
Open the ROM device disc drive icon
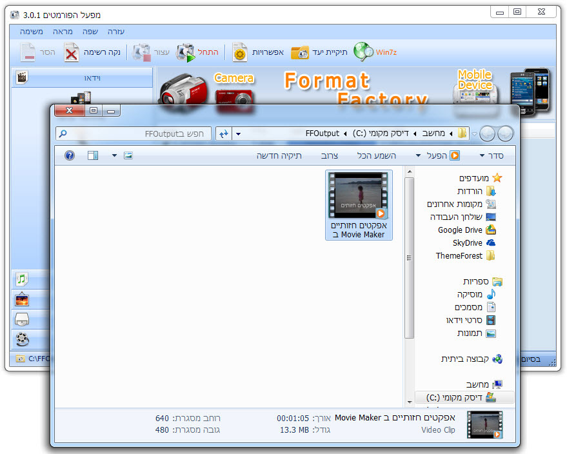pyautogui.click(x=22, y=319)
